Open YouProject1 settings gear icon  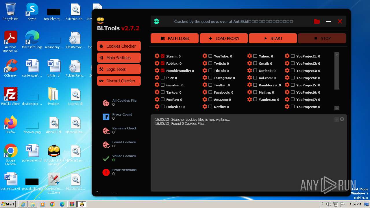pos(287,56)
